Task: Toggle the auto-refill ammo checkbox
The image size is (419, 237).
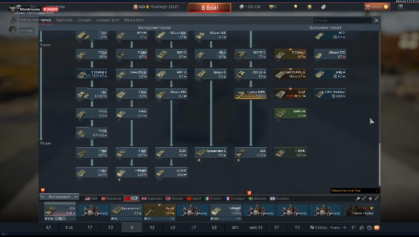Action: click(377, 199)
